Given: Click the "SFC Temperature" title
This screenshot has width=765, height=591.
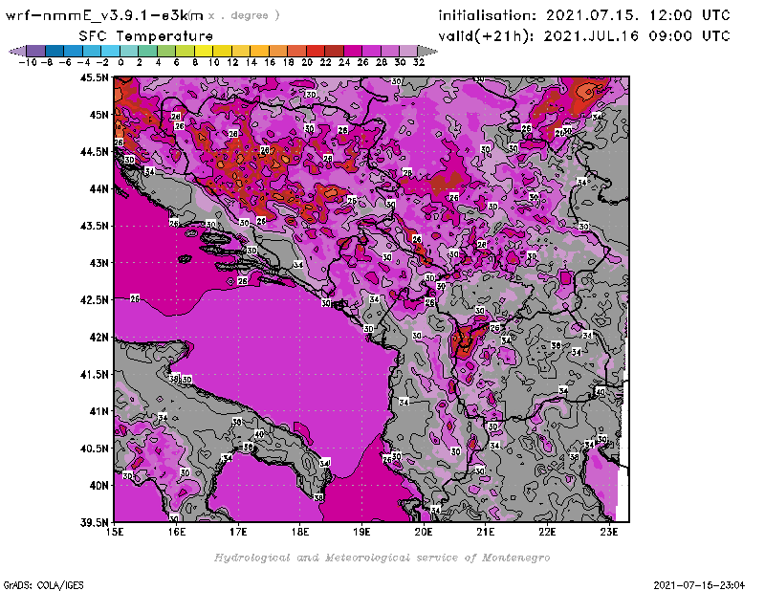Looking at the screenshot, I should (146, 36).
